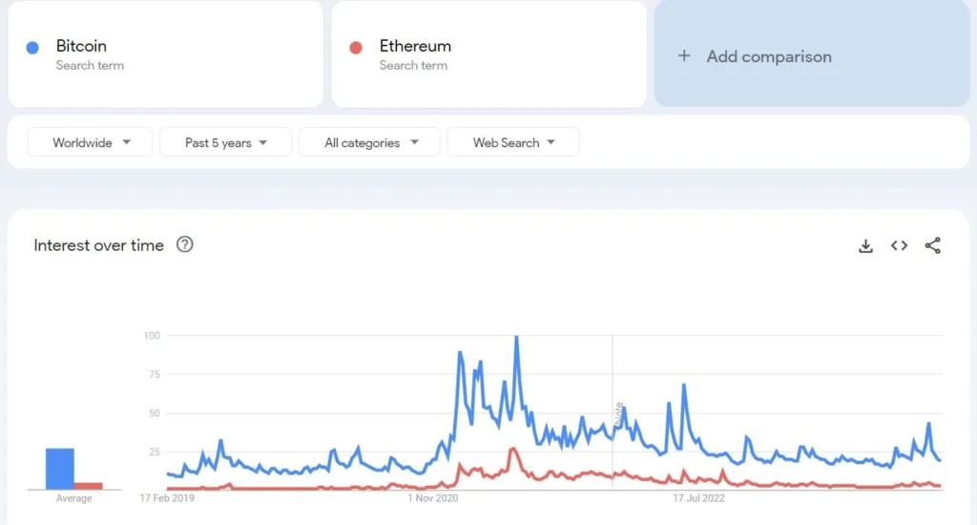Open the Worldwide region dropdown

[x=91, y=142]
